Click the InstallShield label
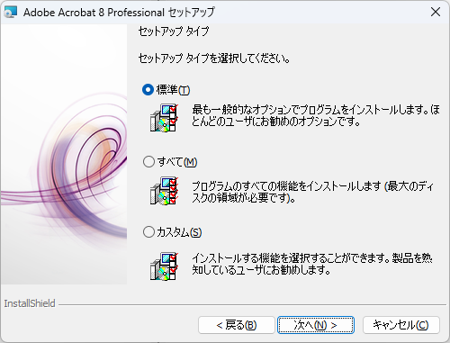Image resolution: width=450 pixels, height=343 pixels. pos(30,303)
